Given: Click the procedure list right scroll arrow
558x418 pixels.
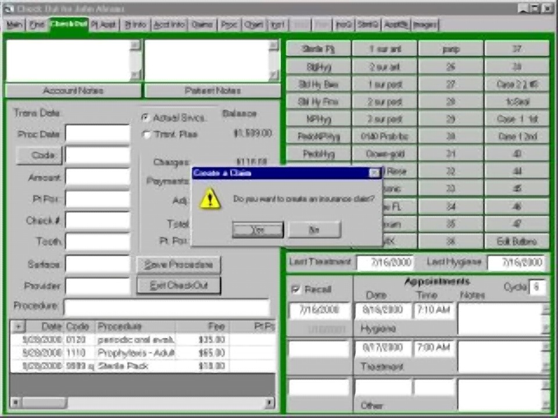Looking at the screenshot, I should (270, 402).
